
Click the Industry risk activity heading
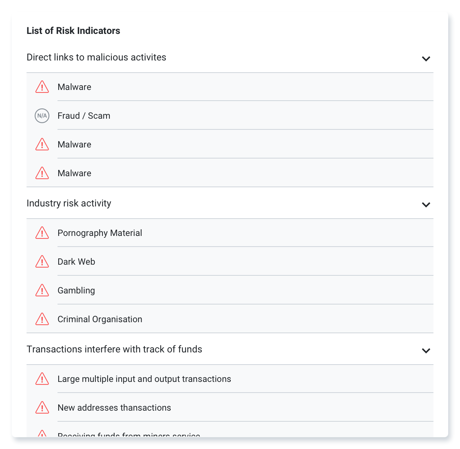point(69,203)
